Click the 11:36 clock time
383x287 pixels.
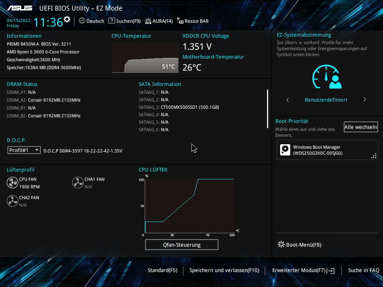click(x=48, y=22)
